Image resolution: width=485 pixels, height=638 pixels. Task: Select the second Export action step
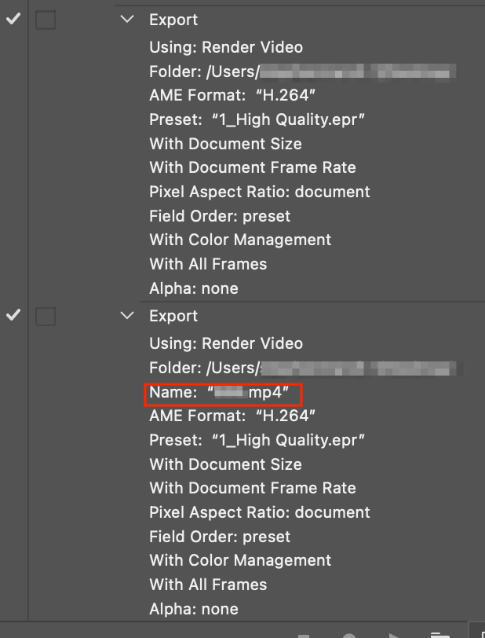coord(173,316)
